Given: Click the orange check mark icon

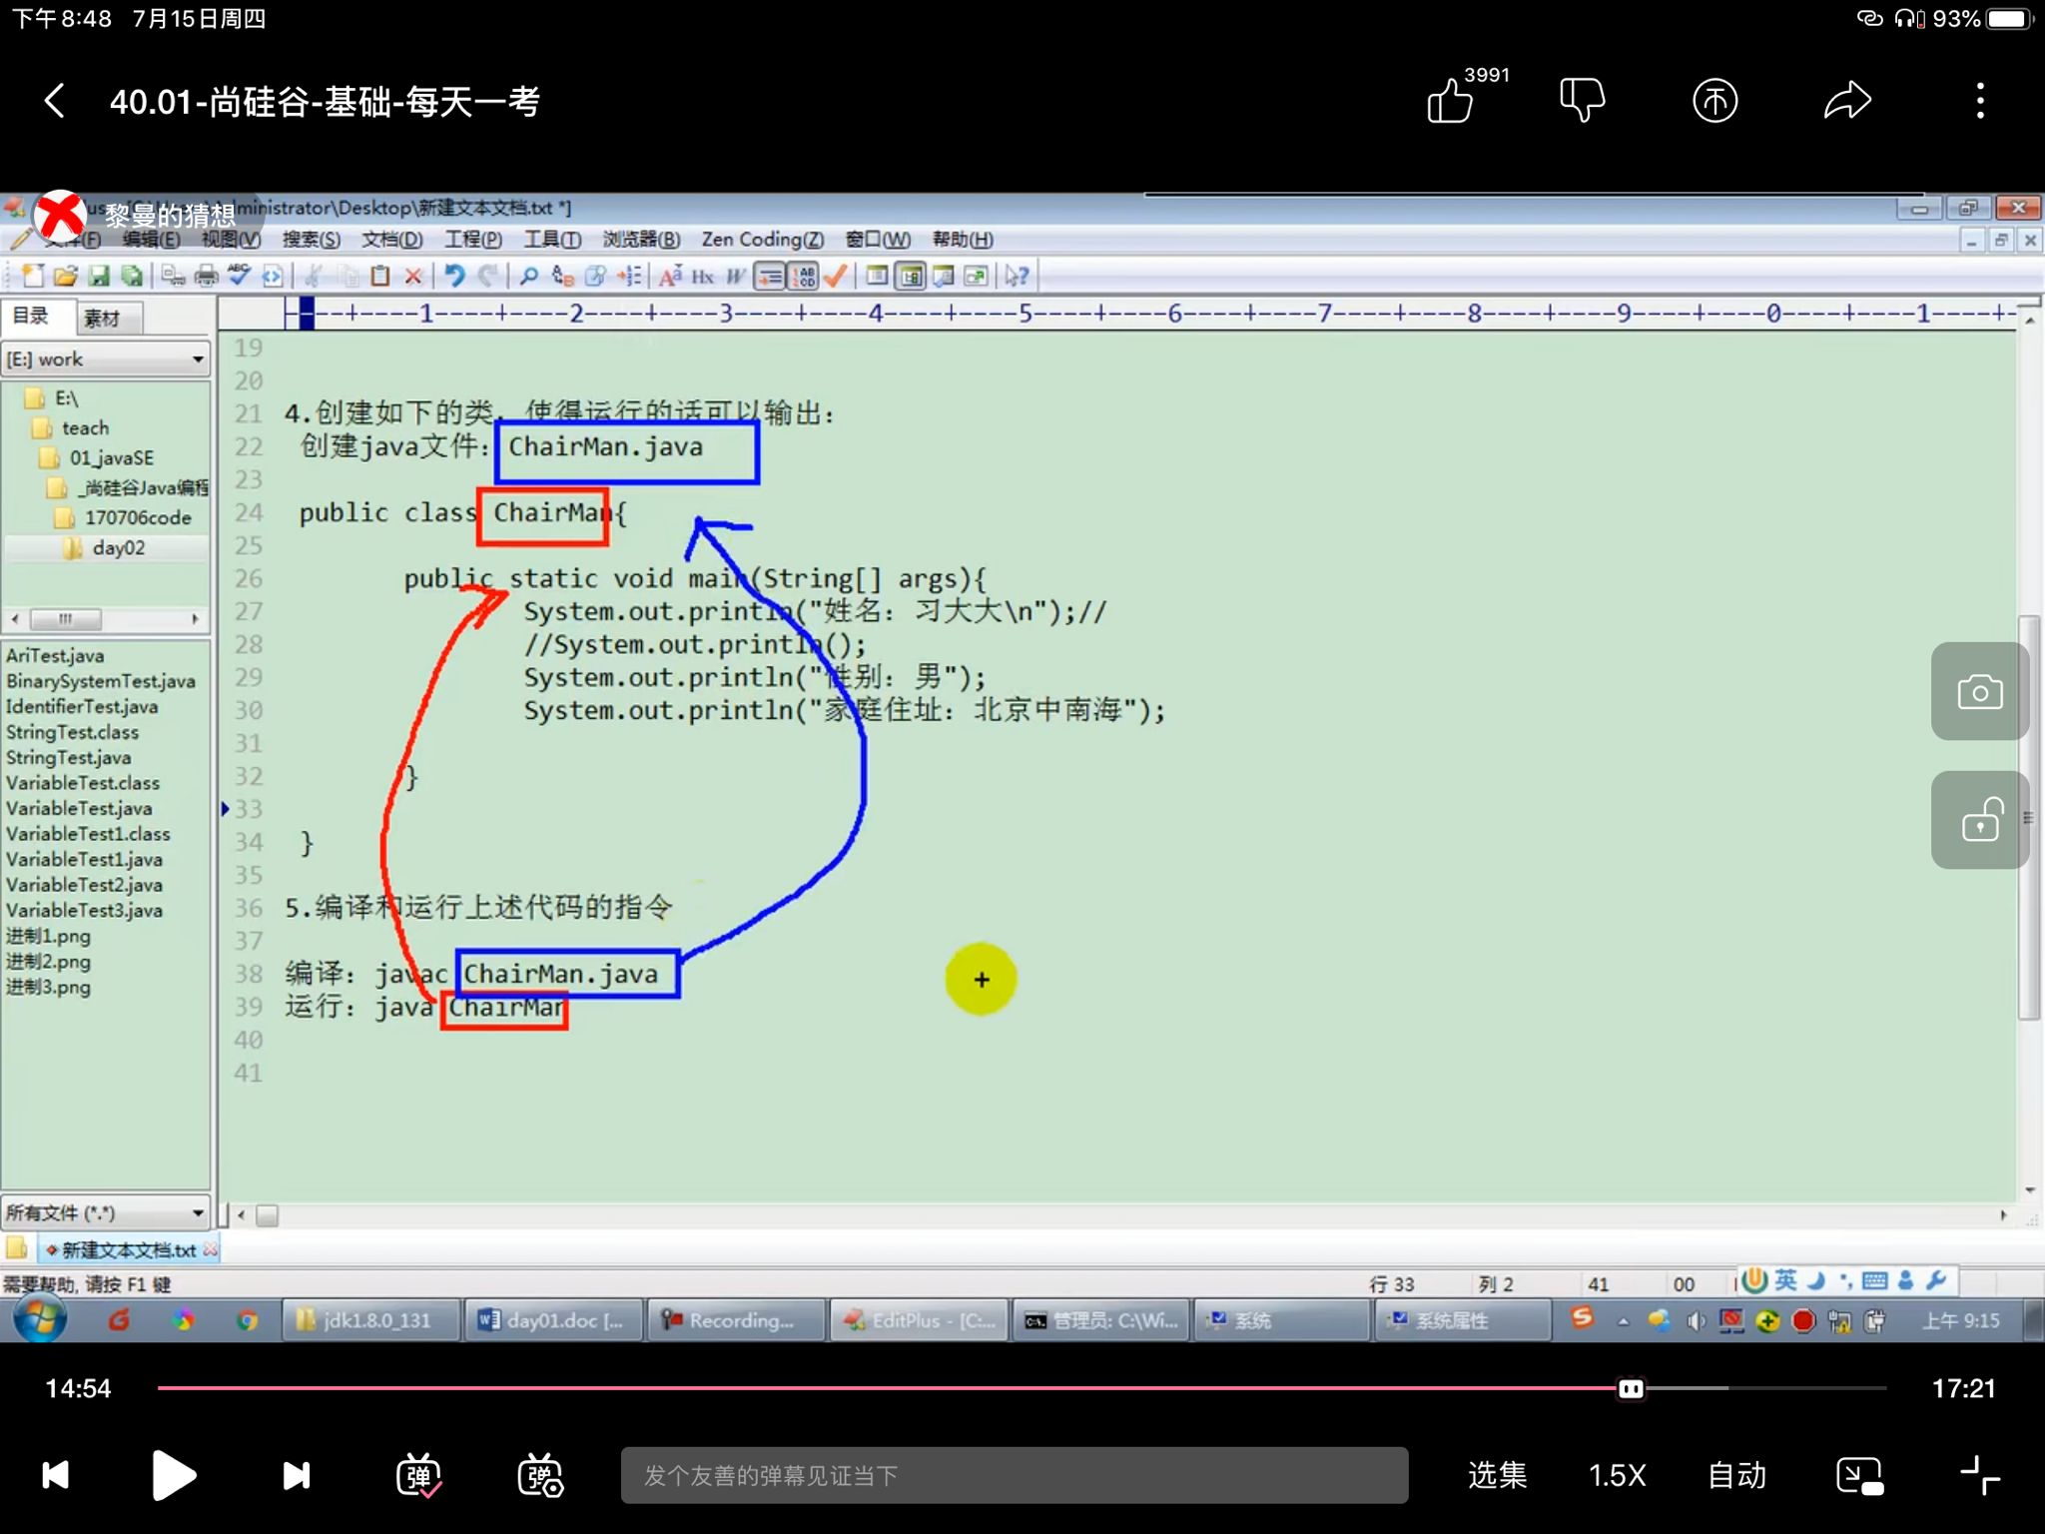Looking at the screenshot, I should point(836,276).
